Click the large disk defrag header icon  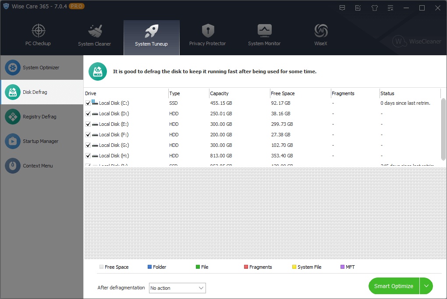(x=98, y=71)
